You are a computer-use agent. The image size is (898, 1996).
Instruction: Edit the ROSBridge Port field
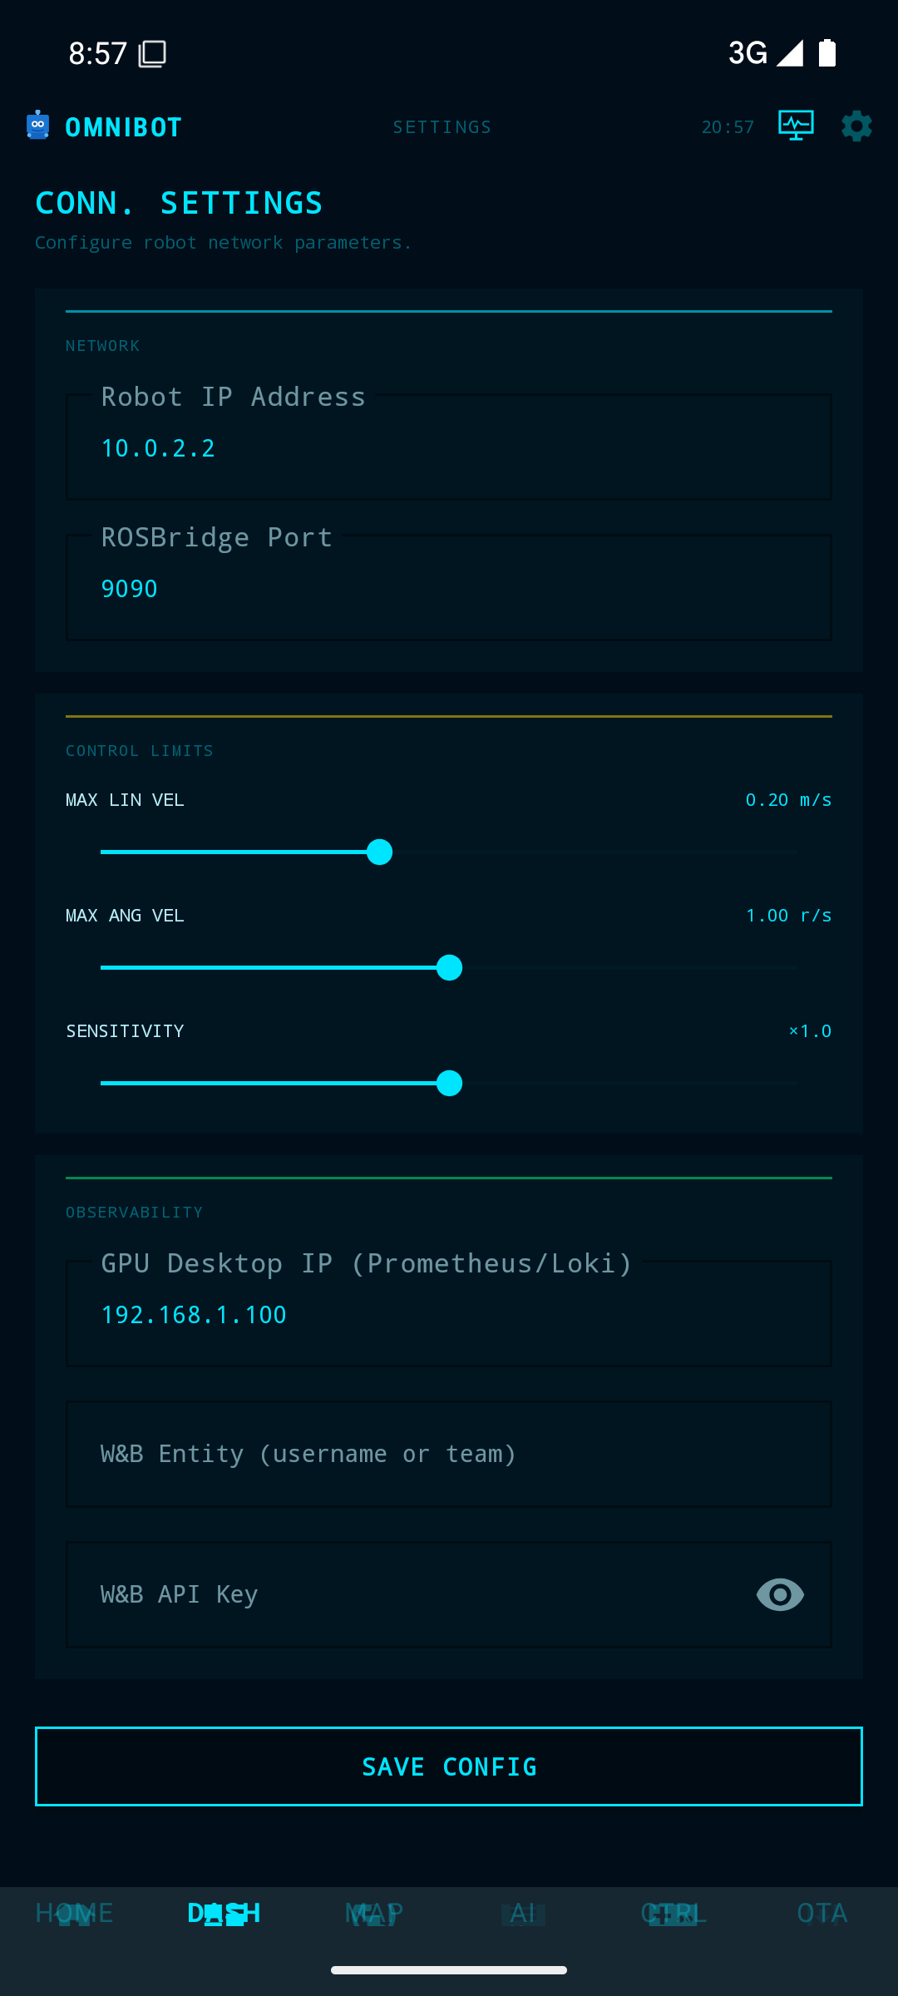(449, 587)
